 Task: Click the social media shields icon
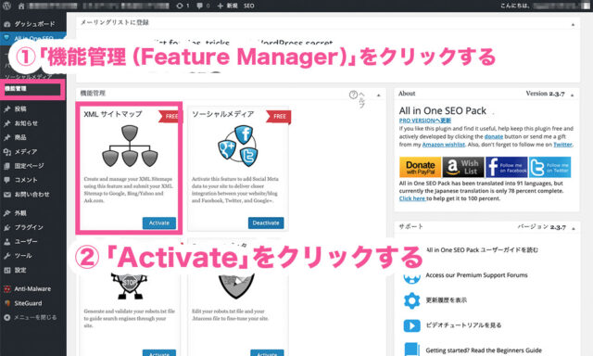[238, 146]
